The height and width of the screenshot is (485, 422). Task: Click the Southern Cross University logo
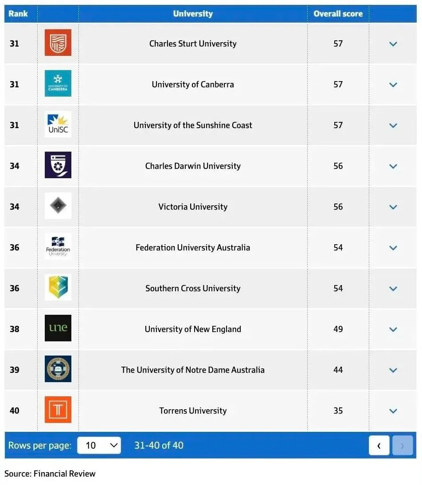(x=58, y=288)
